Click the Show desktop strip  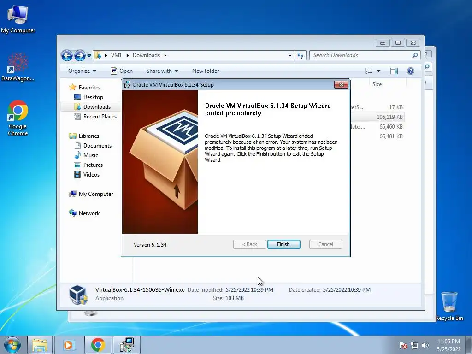[469, 345]
